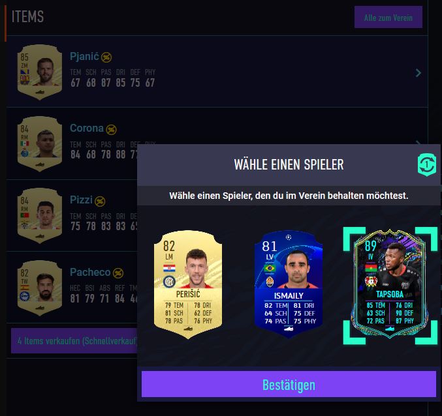Open the Corona 84 RM player card
Viewport: 442px width, 416px height.
[40, 144]
